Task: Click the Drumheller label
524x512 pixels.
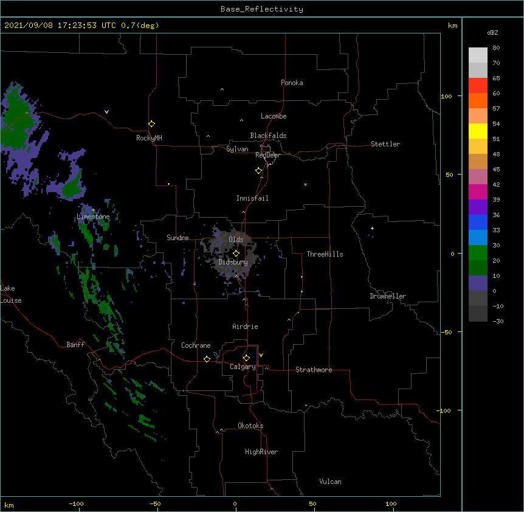Action: (388, 296)
